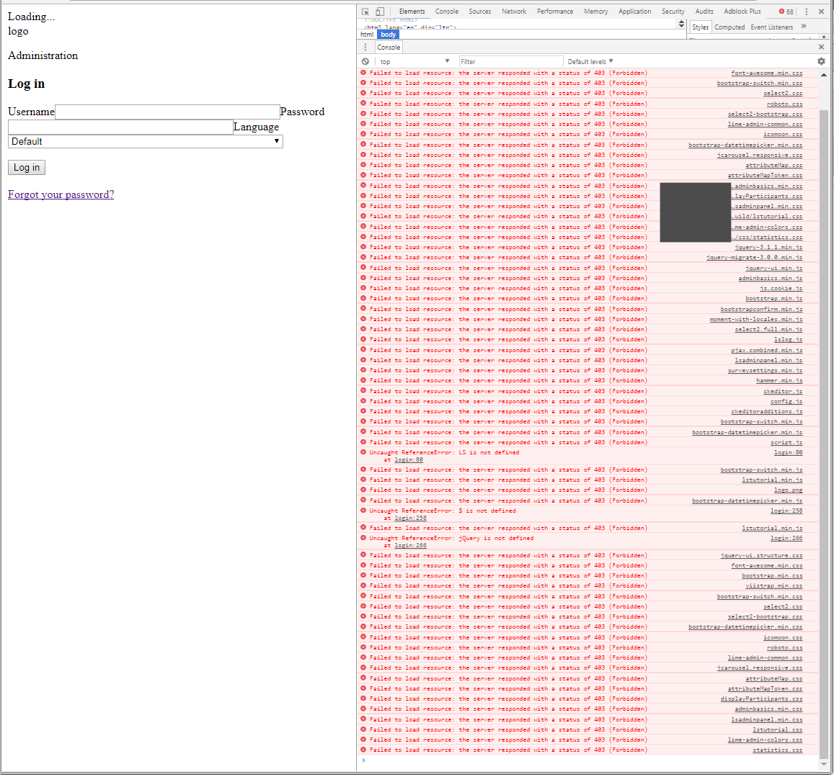The height and width of the screenshot is (777, 834).
Task: Open DevTools three-dot customize menu
Action: 807,12
